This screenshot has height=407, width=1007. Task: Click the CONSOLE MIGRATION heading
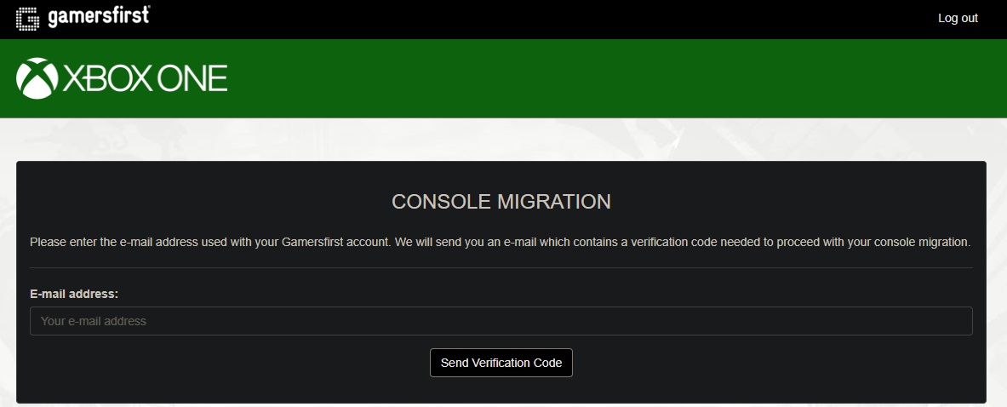click(x=501, y=202)
